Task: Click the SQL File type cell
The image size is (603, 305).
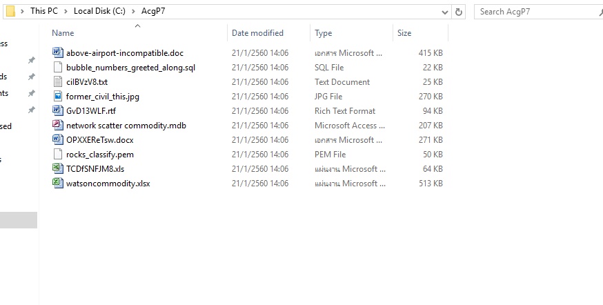Action: coord(329,68)
